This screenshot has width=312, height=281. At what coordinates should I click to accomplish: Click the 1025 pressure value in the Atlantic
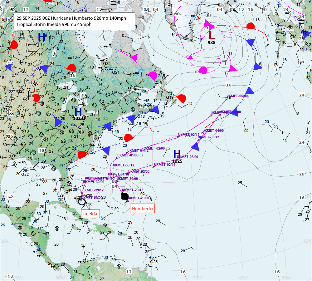pos(177,161)
